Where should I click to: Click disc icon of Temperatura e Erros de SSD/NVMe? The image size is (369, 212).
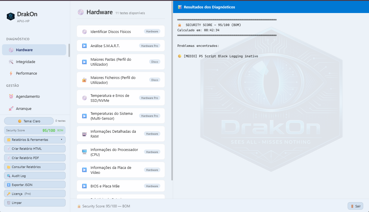coord(84,98)
